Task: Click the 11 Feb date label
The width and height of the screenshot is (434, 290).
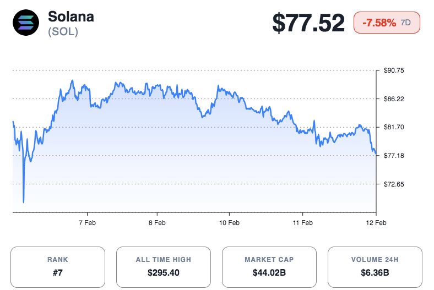Action: 303,223
